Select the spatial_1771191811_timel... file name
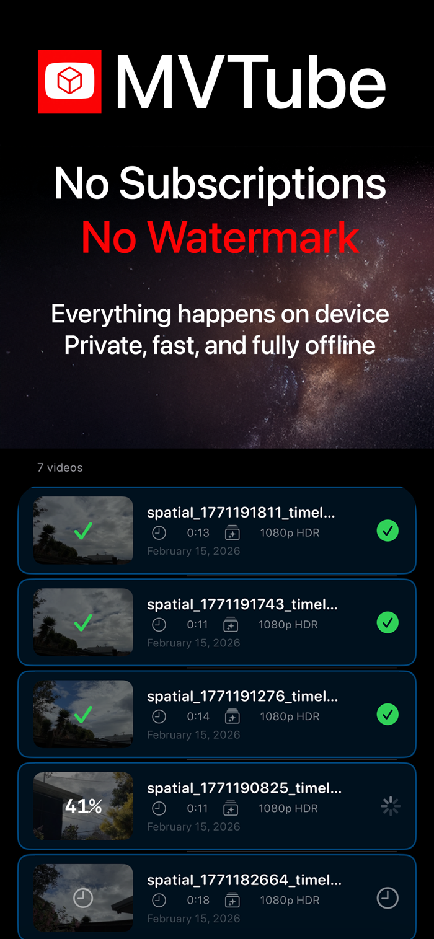 pyautogui.click(x=241, y=513)
